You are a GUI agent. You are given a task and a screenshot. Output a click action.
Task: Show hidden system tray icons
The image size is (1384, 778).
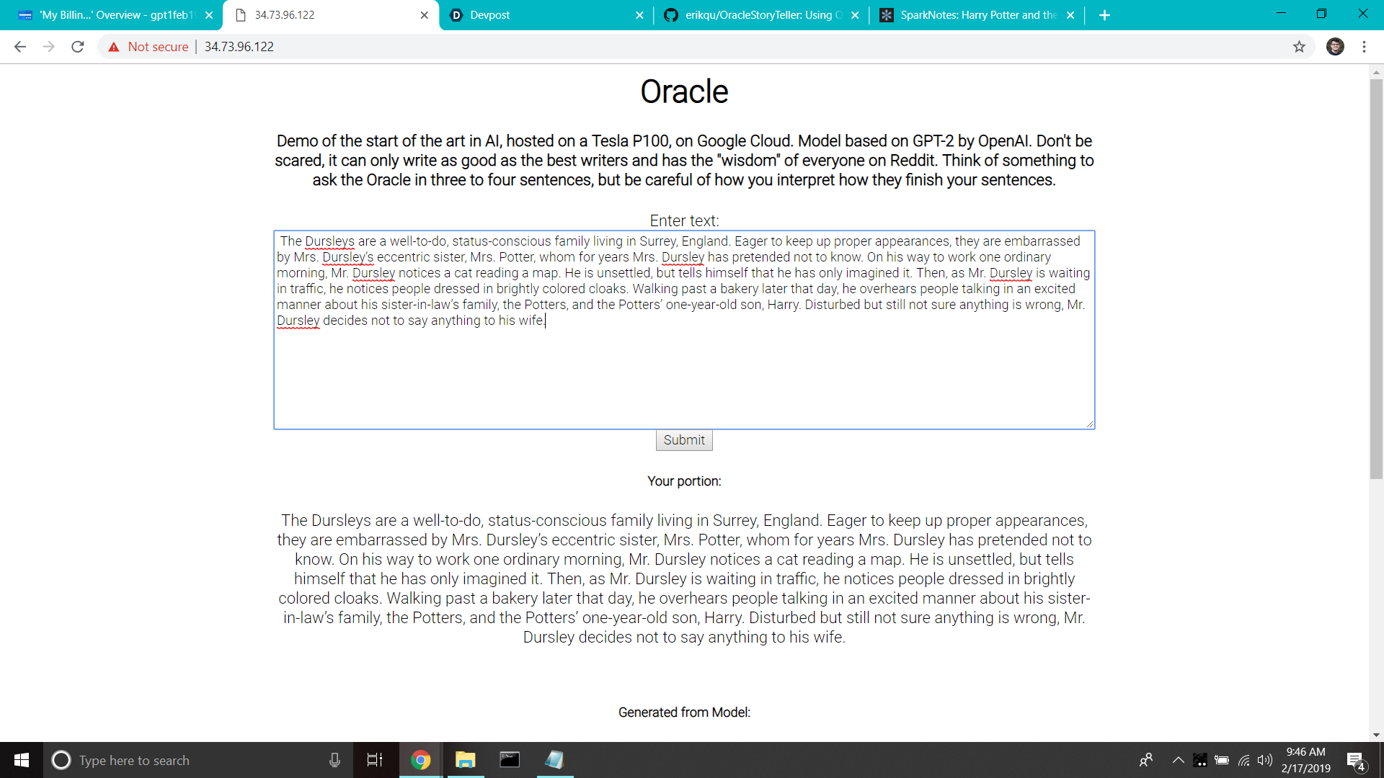pyautogui.click(x=1178, y=760)
